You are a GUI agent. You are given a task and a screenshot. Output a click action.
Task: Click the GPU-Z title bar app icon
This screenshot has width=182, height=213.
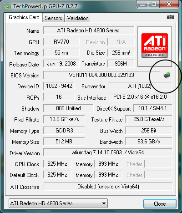tap(7, 7)
